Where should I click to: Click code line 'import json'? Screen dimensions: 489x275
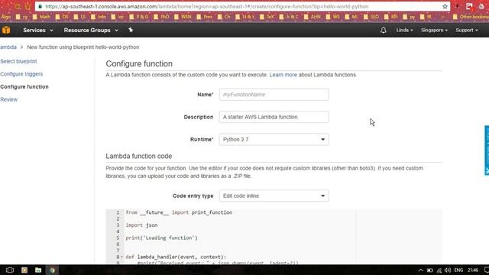tap(141, 225)
